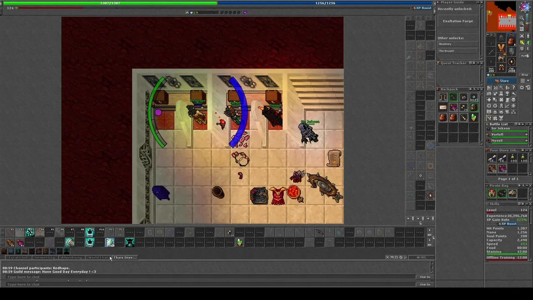This screenshot has width=533, height=300.
Task: Select the letter envelope in Backpack
Action: pos(443,107)
